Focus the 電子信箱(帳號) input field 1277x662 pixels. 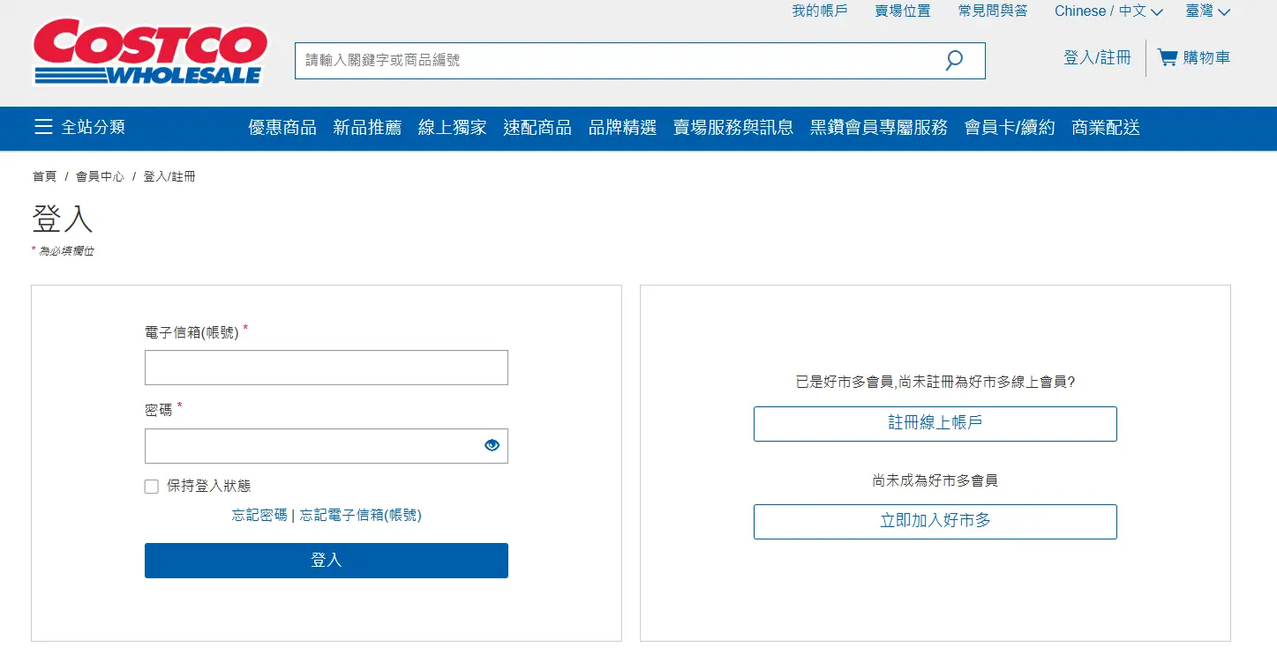click(327, 368)
